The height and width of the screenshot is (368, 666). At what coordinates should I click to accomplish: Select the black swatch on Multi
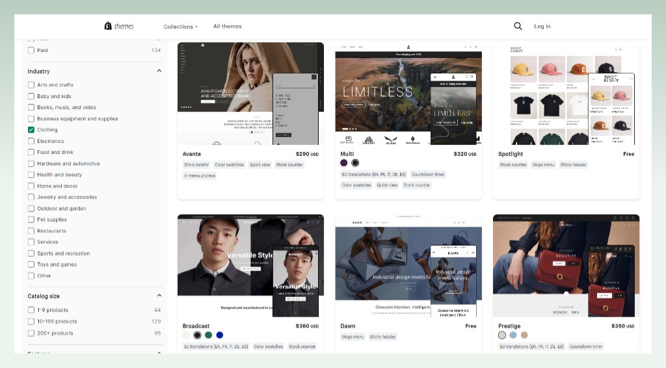355,163
